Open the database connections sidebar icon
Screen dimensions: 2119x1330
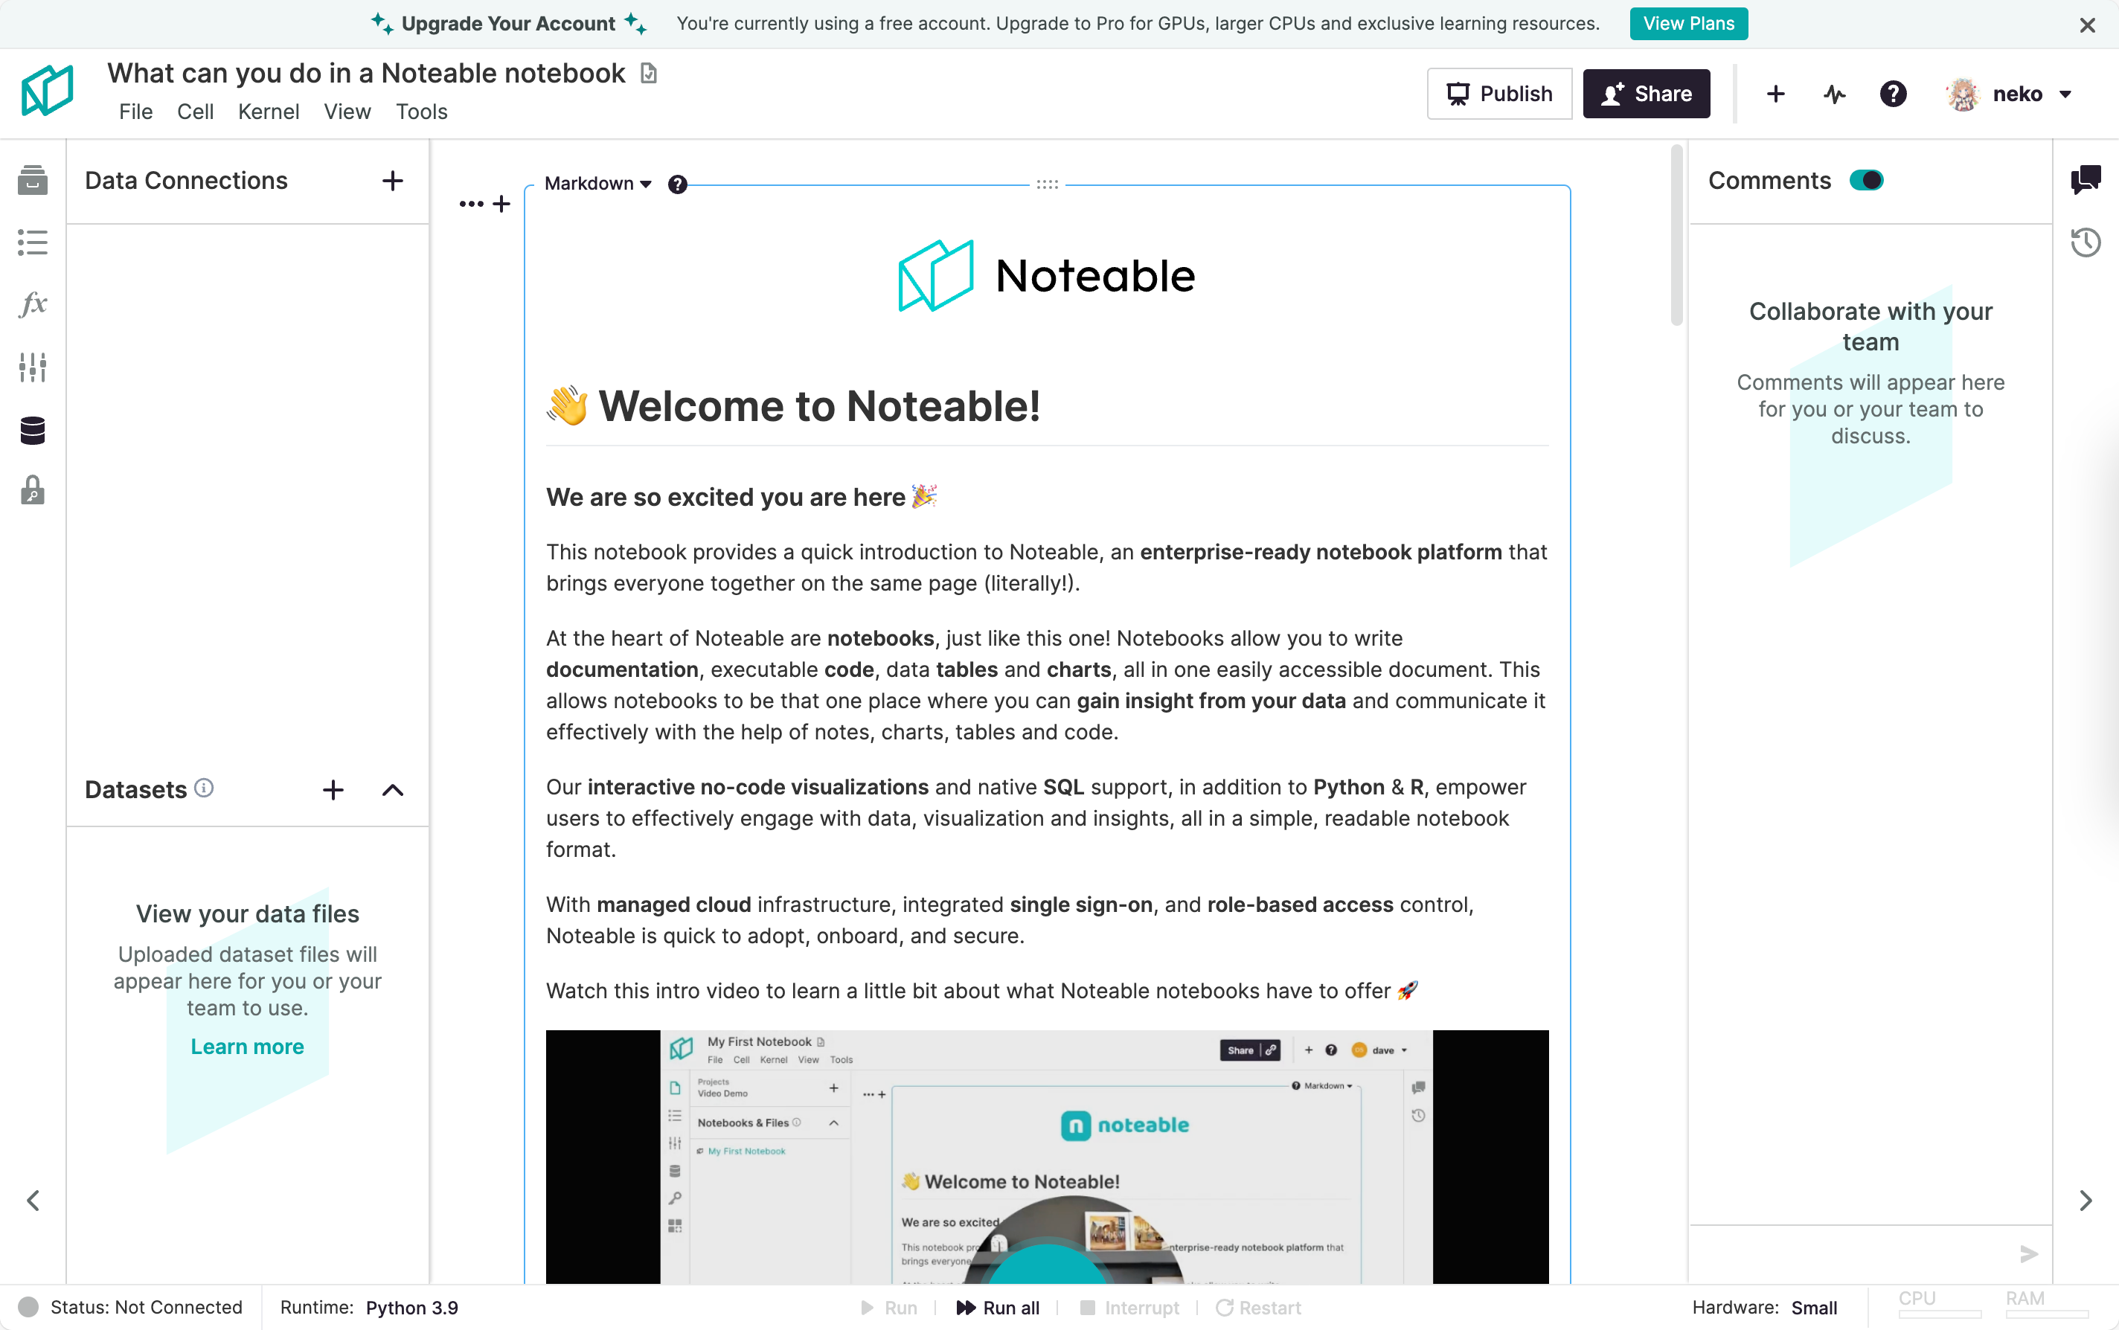(33, 430)
